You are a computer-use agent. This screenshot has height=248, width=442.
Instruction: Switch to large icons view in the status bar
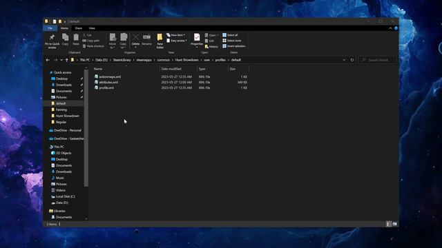pos(394,224)
